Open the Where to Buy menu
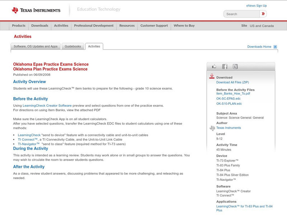This screenshot has width=287, height=215. tap(184, 26)
